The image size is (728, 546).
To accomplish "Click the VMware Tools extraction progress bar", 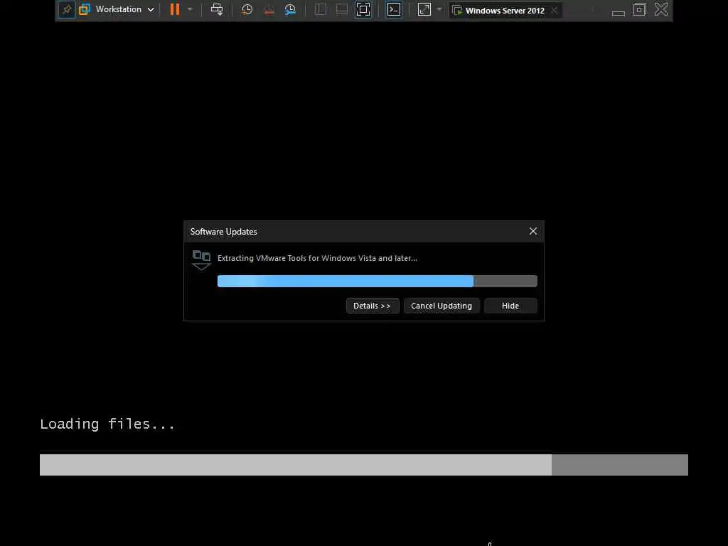I will pyautogui.click(x=377, y=281).
